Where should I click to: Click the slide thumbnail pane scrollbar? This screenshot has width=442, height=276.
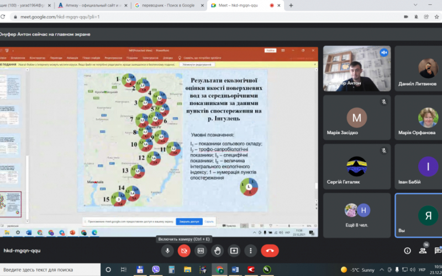click(27, 188)
